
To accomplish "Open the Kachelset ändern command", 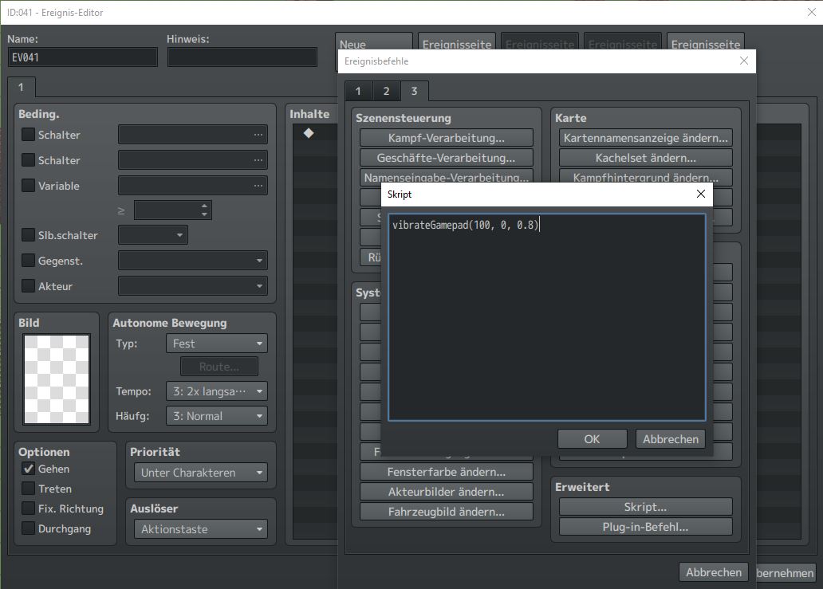I will click(644, 157).
